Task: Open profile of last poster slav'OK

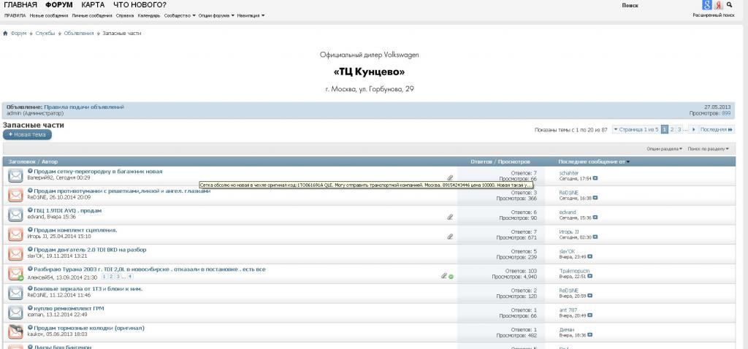Action: (x=567, y=251)
